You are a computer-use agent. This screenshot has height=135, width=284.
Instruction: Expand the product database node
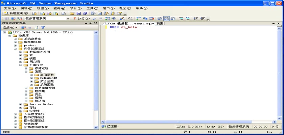click(x=15, y=45)
